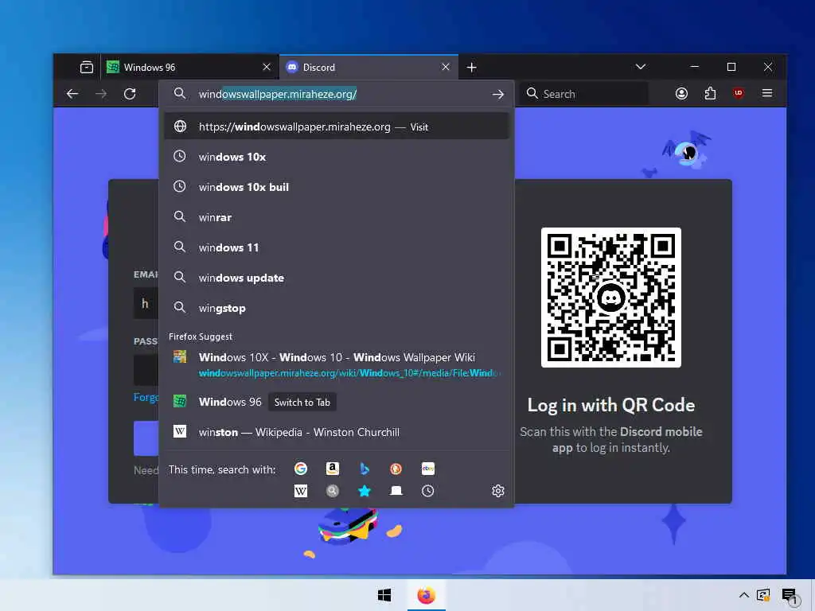815x611 pixels.
Task: Open the Extensions puzzle piece menu
Action: click(710, 94)
